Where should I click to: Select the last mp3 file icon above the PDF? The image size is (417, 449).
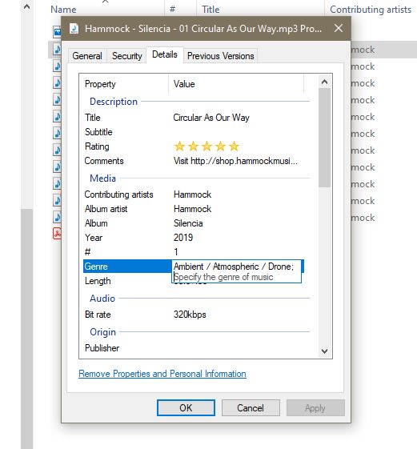coord(57,217)
